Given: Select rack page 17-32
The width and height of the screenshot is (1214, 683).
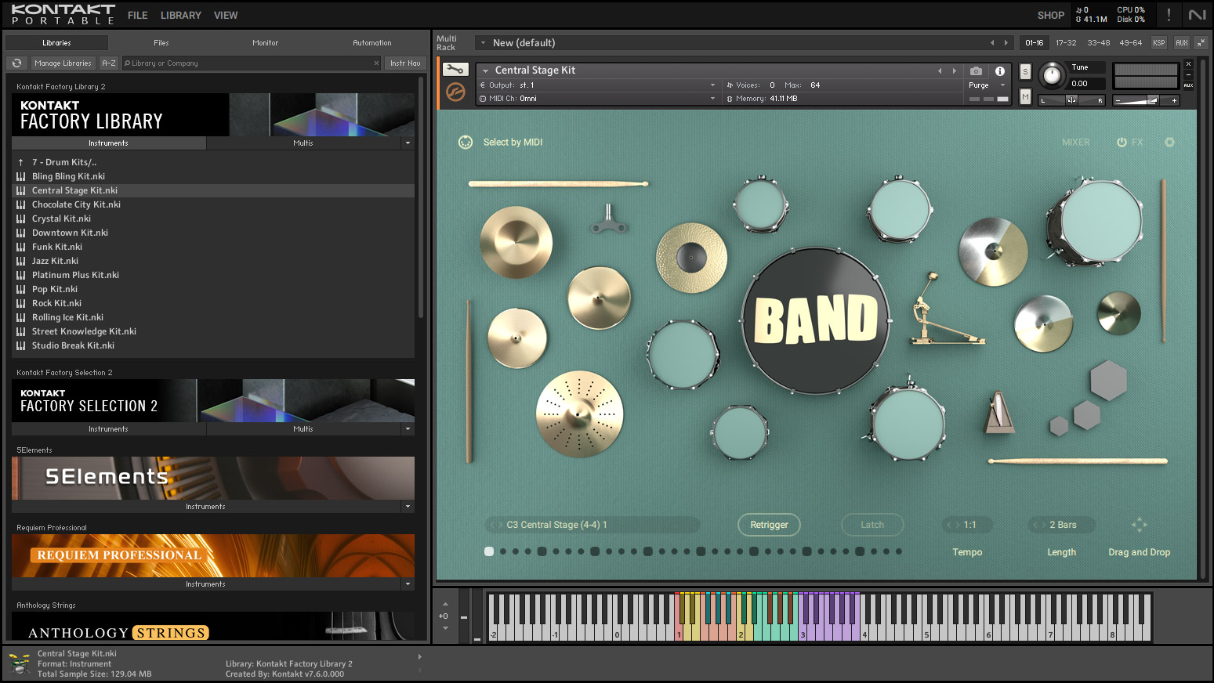Looking at the screenshot, I should (1066, 42).
